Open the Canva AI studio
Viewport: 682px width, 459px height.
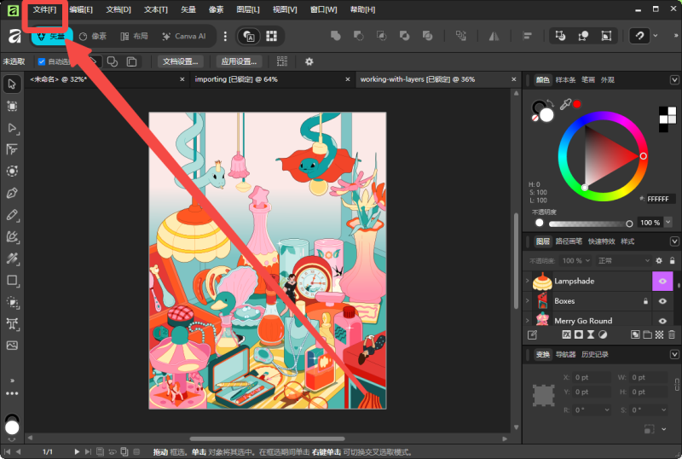click(184, 36)
